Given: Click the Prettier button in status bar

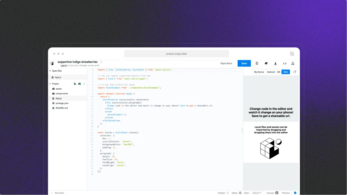Looking at the screenshot, I should (x=221, y=193).
